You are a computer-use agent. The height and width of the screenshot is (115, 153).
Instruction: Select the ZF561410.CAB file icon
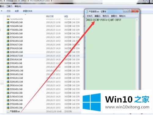pos(8,48)
